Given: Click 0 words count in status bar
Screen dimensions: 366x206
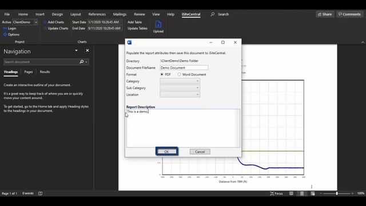Looking at the screenshot, I should pyautogui.click(x=28, y=193).
